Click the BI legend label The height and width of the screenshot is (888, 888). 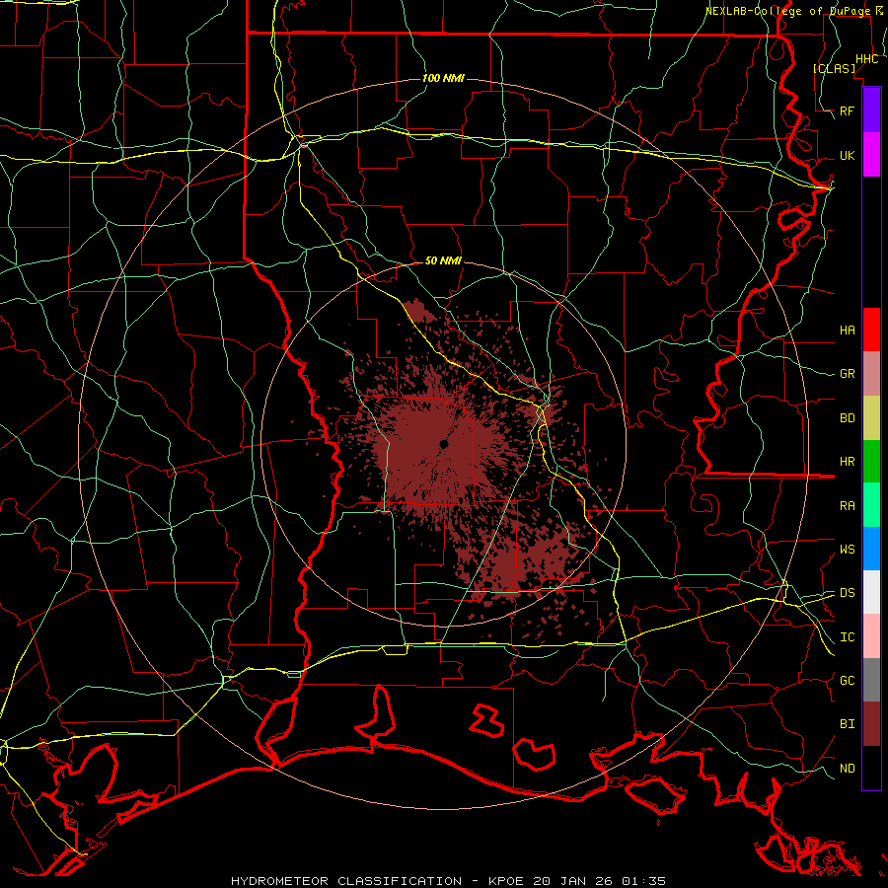(848, 724)
